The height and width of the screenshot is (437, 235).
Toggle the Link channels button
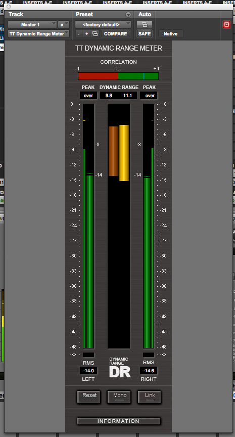point(150,397)
